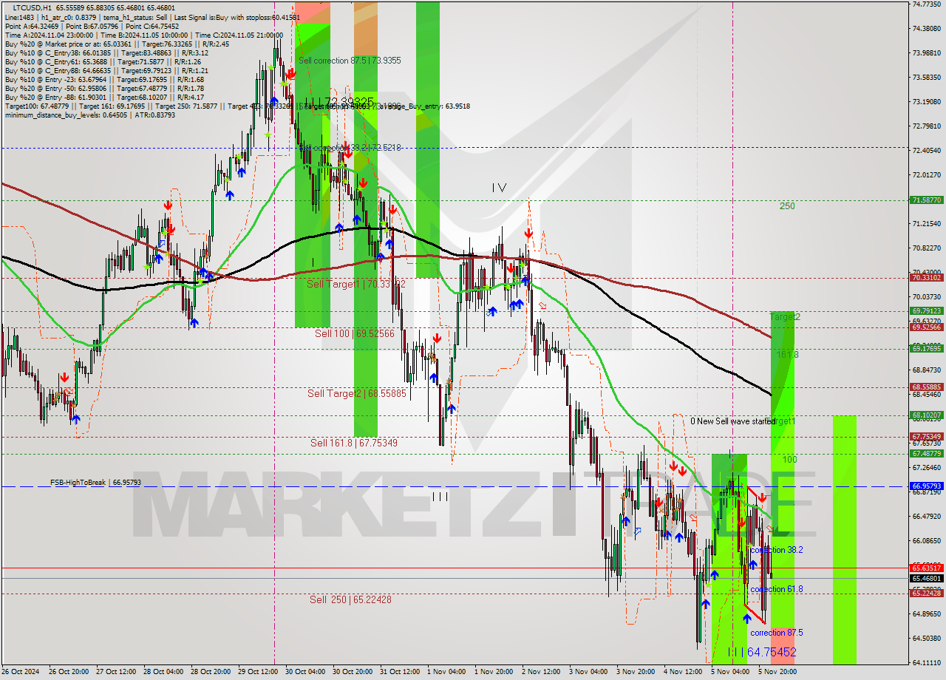This screenshot has height=680, width=946.
Task: Click the 'Time A:2024.11.04 23:00:00' info line
Action: [x=143, y=35]
